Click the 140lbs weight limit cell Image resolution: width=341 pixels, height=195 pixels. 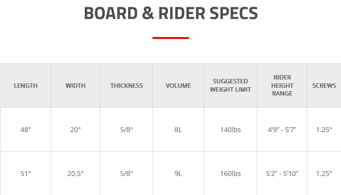[x=230, y=130]
